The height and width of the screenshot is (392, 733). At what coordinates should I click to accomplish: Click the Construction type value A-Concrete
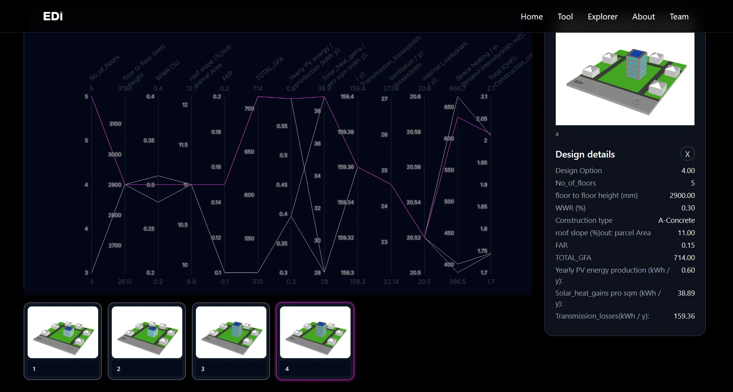click(676, 220)
